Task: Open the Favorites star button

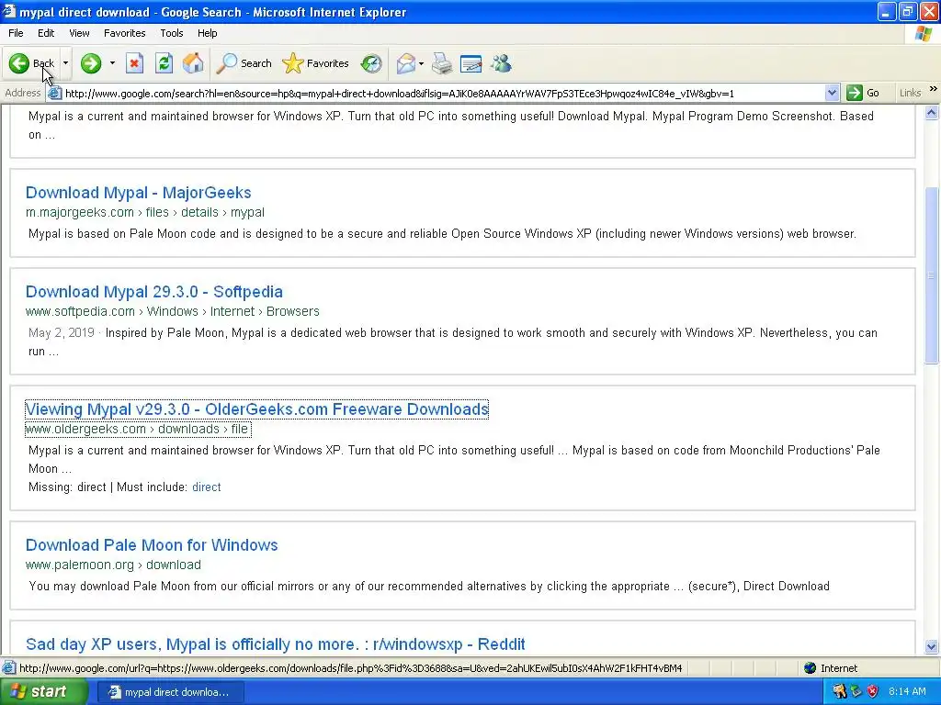Action: [316, 63]
